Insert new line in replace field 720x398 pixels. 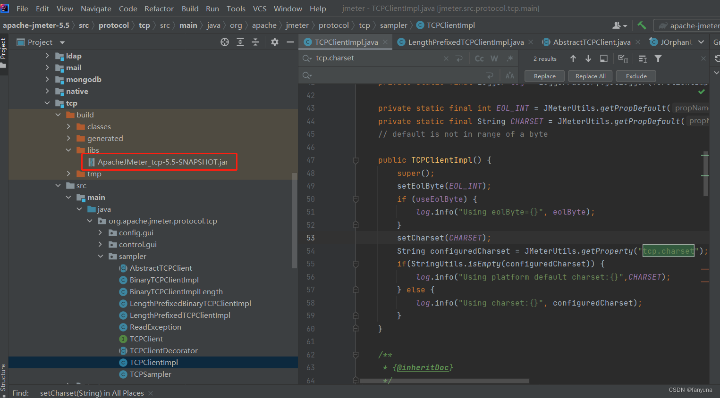tap(490, 75)
